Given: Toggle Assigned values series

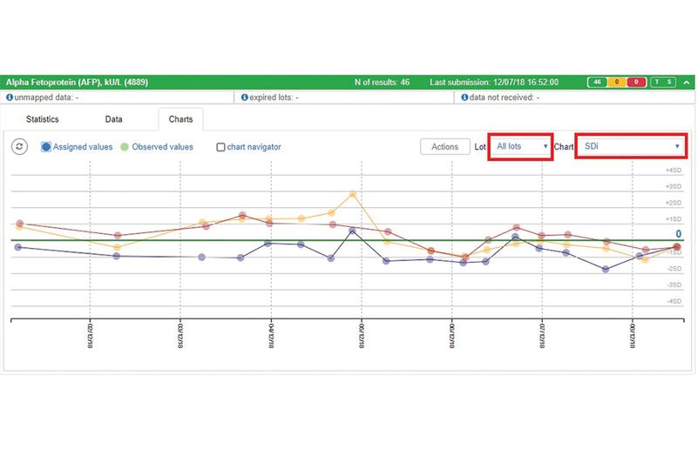Looking at the screenshot, I should [46, 147].
